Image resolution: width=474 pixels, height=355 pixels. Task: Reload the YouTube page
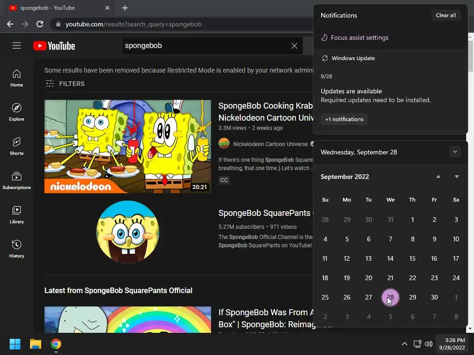(40, 24)
